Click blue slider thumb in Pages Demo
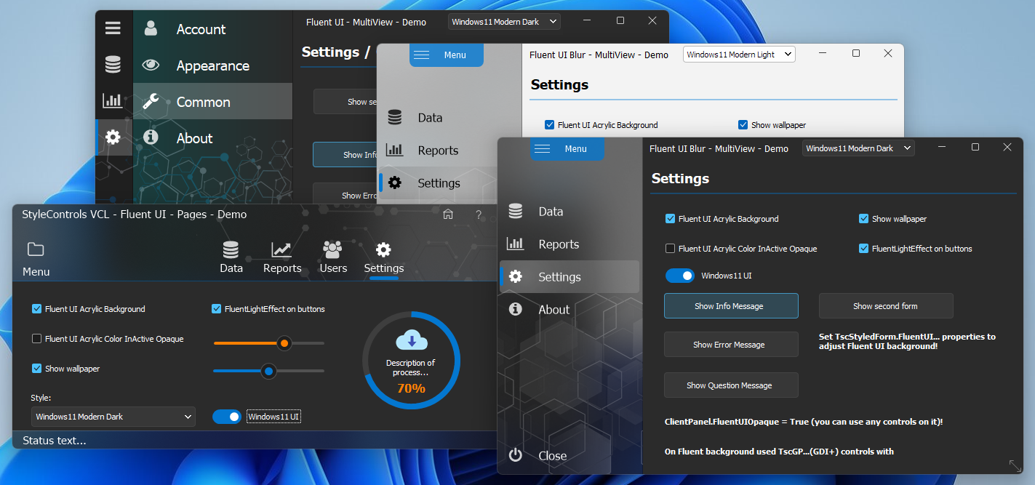1035x485 pixels. click(269, 371)
